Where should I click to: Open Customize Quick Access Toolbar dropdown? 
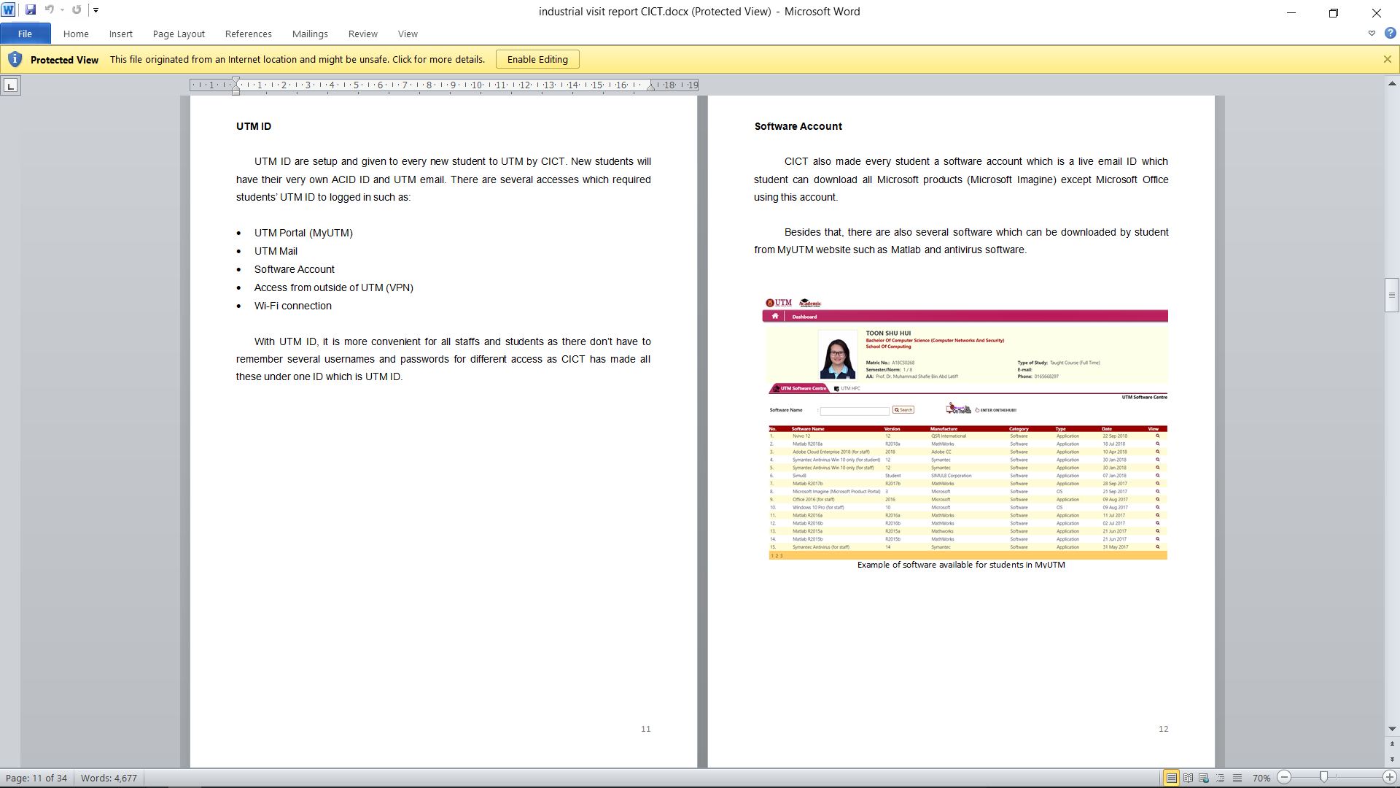96,10
